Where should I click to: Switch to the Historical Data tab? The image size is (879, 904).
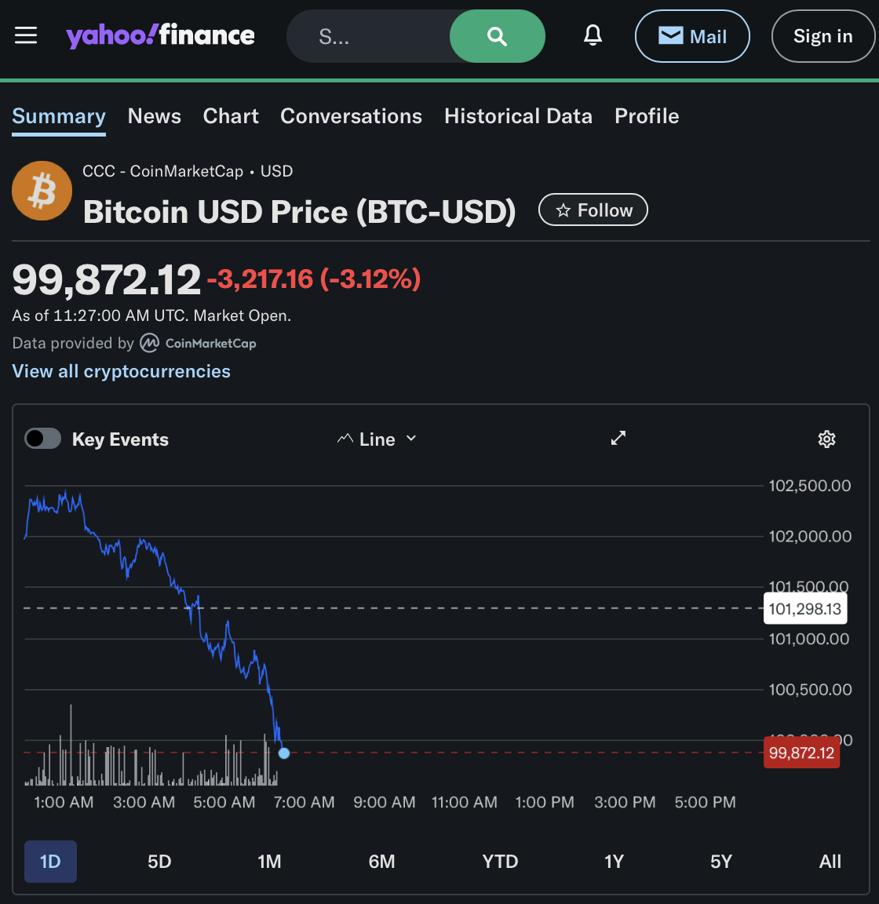[518, 116]
